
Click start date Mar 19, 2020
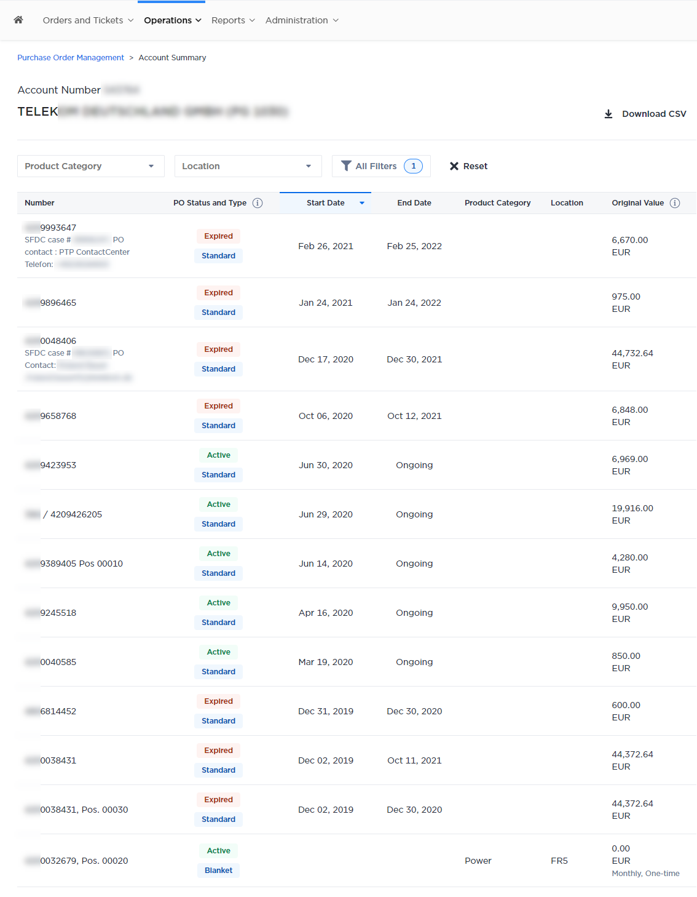[x=326, y=662]
